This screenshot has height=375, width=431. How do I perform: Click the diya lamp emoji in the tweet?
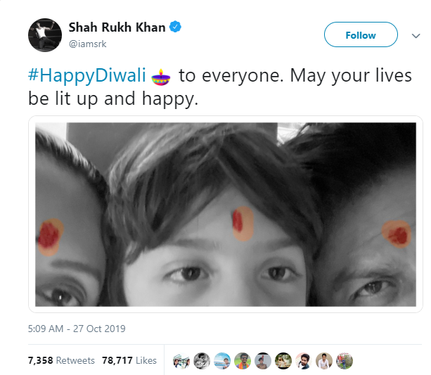(x=161, y=77)
